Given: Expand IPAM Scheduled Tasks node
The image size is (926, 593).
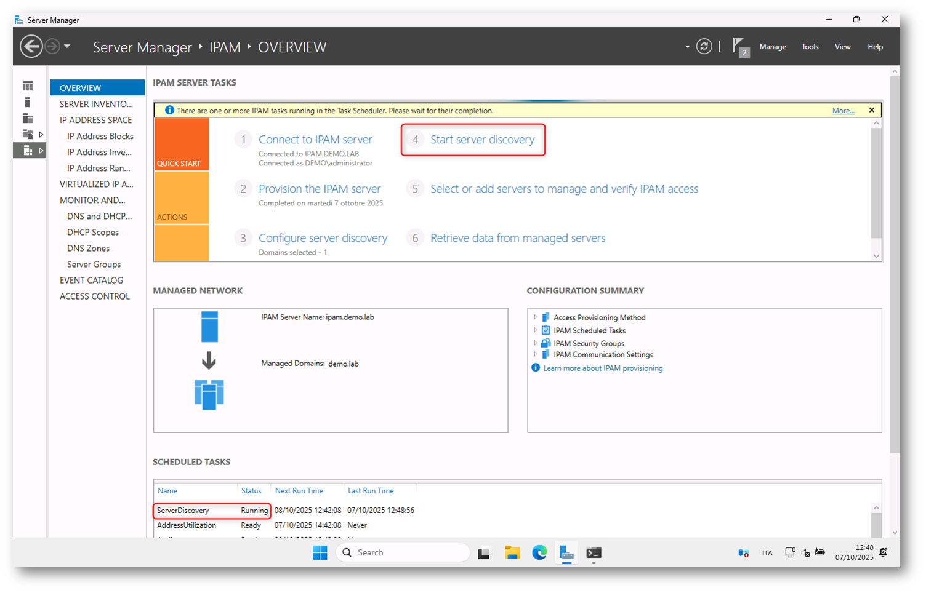Looking at the screenshot, I should (535, 330).
